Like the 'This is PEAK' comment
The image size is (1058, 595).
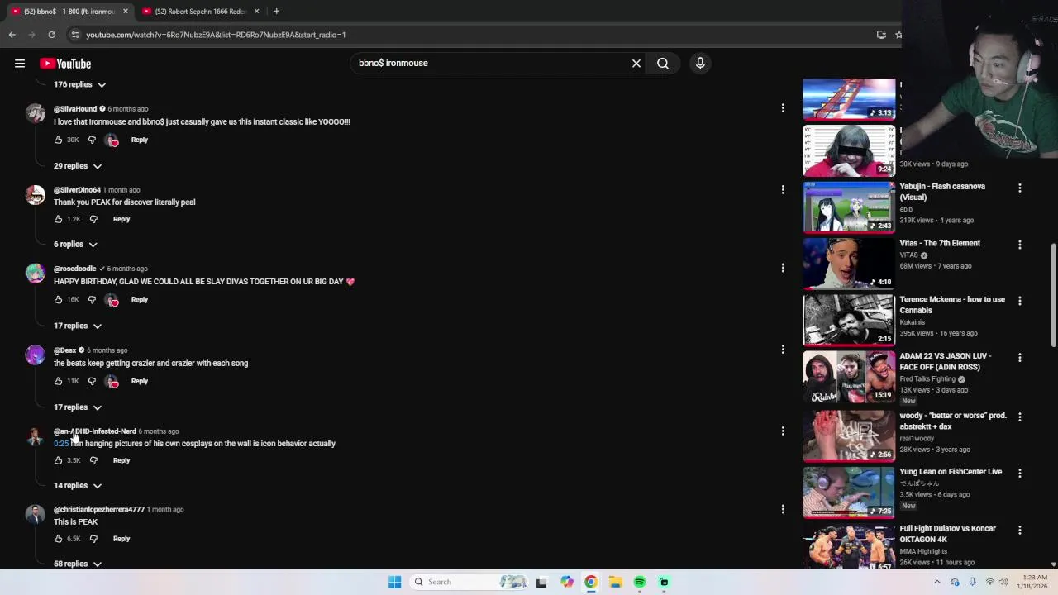58,539
